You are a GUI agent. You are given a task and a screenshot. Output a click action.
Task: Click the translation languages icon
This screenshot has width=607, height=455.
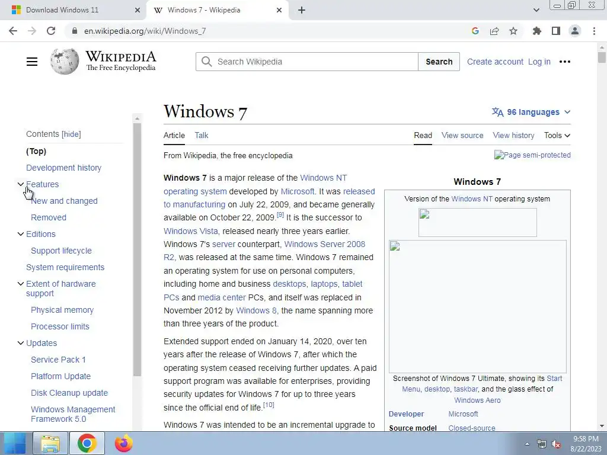coord(497,112)
